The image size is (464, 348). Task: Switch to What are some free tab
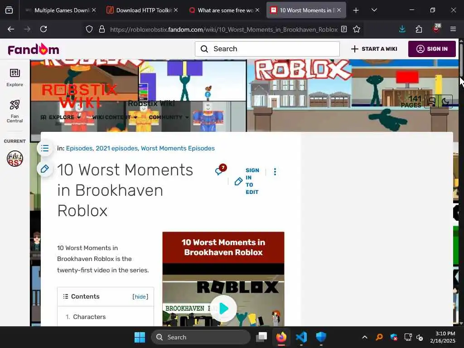point(224,10)
